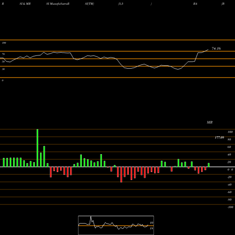Click the 74.16 RSI value label
The image size is (235, 235).
[216, 48]
